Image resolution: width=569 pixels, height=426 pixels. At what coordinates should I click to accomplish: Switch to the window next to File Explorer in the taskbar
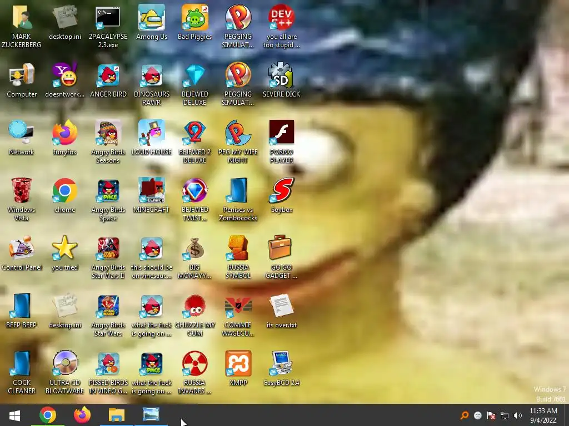pyautogui.click(x=151, y=415)
